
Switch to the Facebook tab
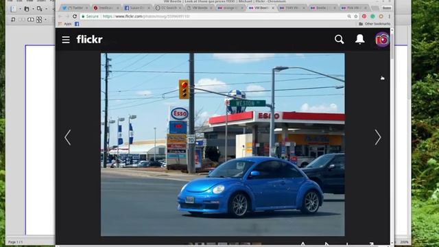137,8
